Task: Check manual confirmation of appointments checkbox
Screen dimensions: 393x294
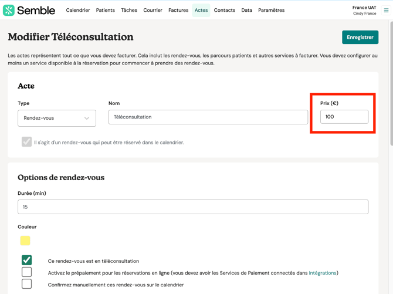Action: click(27, 284)
